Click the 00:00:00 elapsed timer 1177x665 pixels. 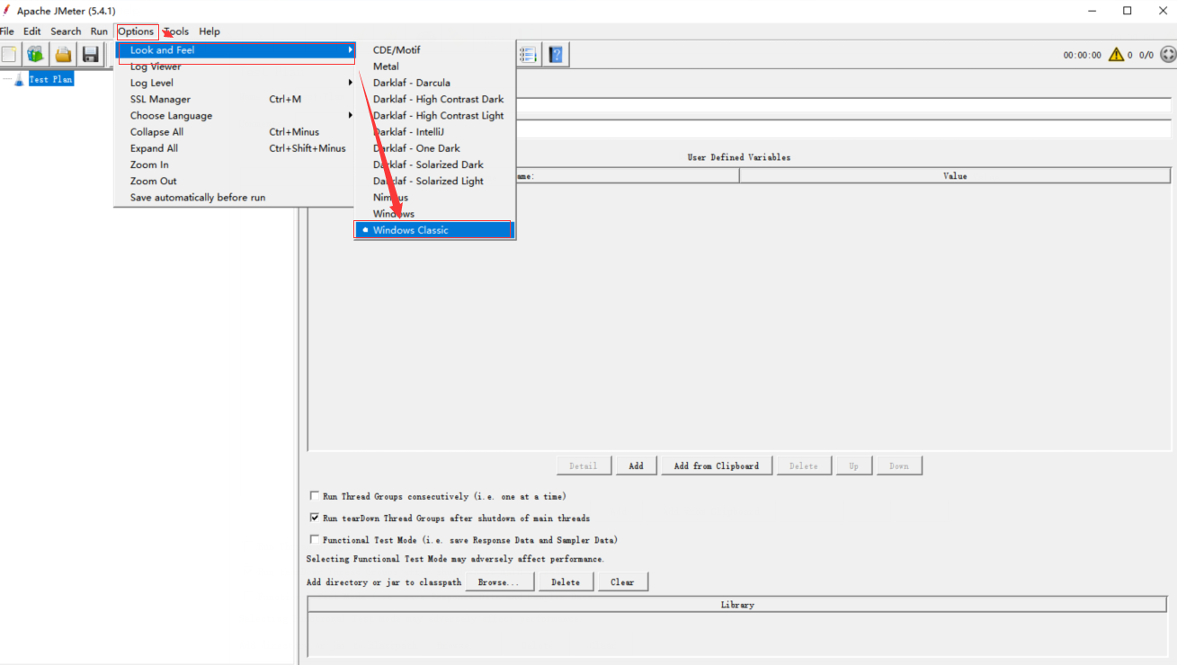[x=1082, y=55]
